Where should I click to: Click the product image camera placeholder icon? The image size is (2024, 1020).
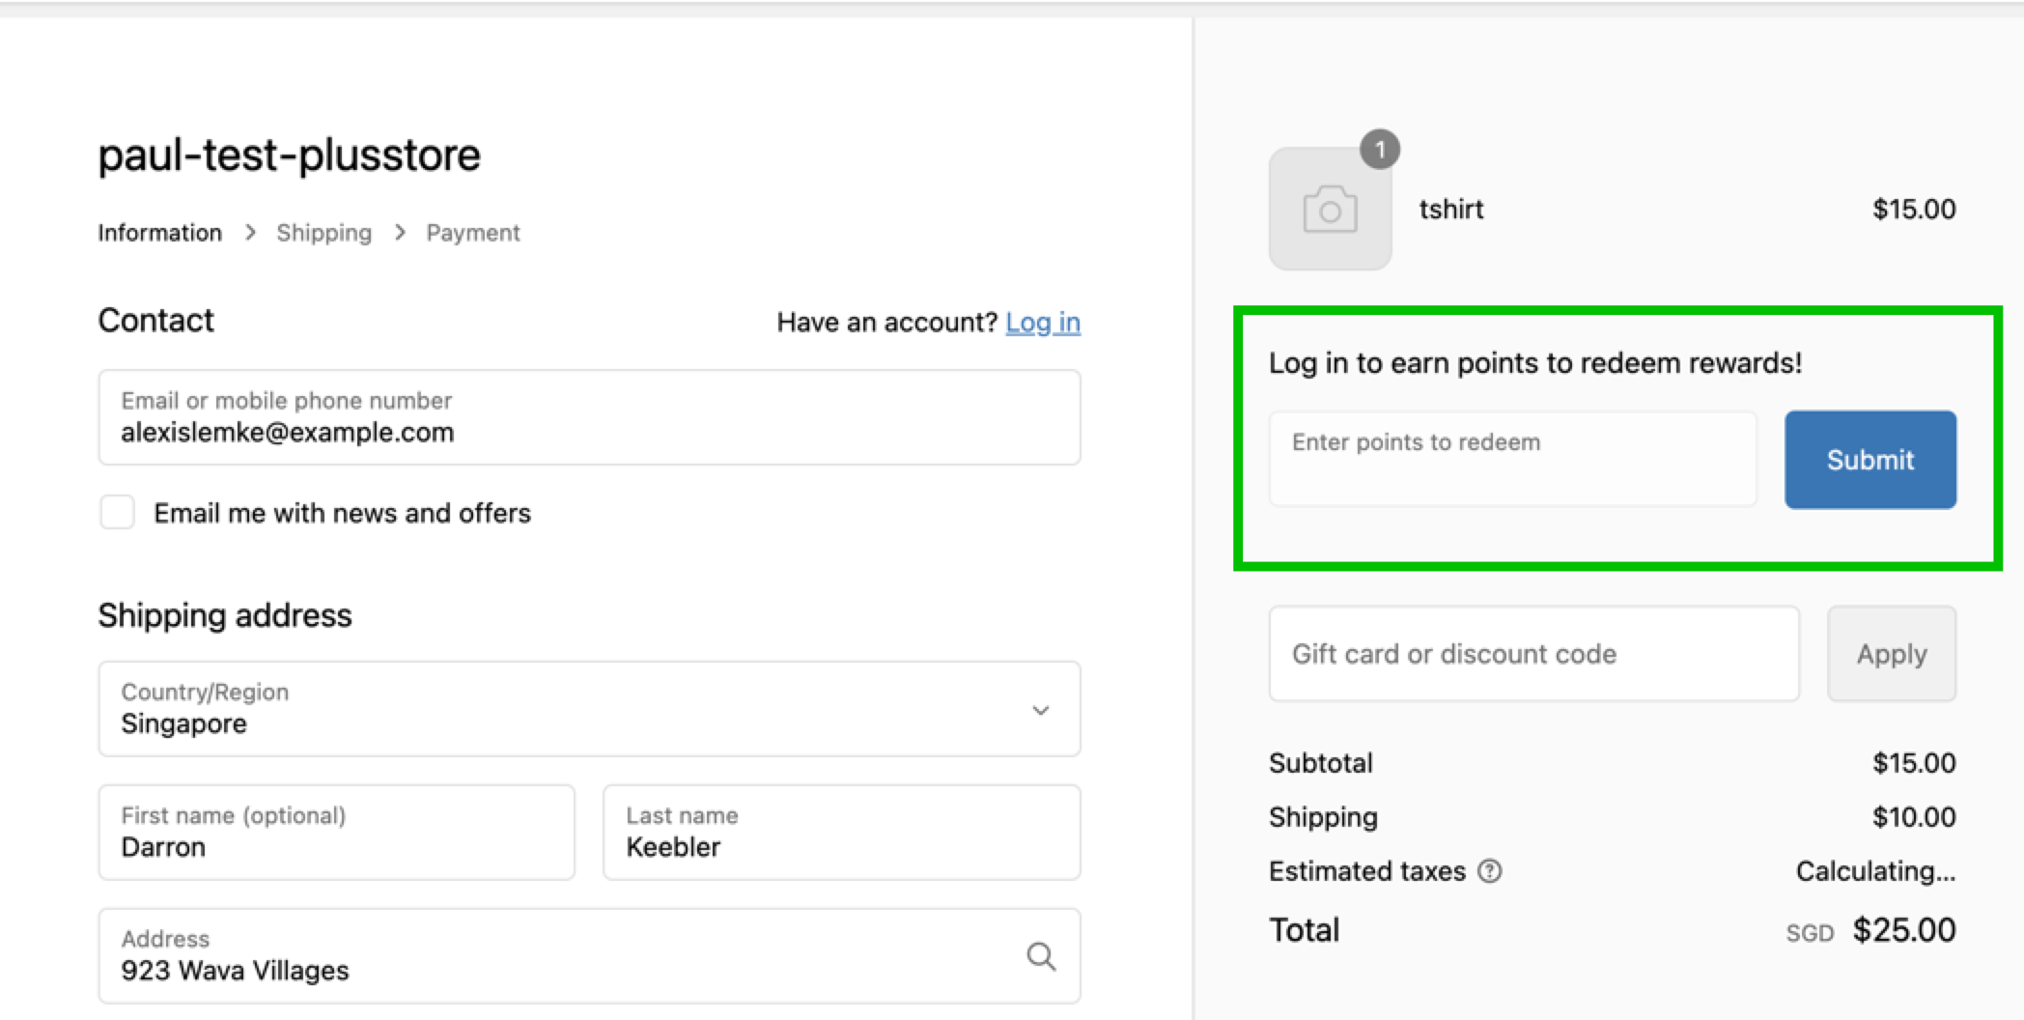[x=1330, y=209]
